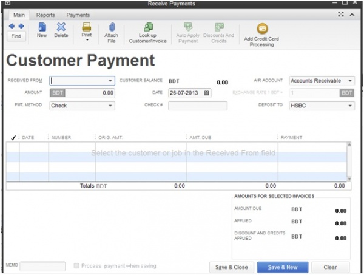Screen dimensions: 364x275
Task: Click Add Credit Card Processing icon
Action: point(262,29)
